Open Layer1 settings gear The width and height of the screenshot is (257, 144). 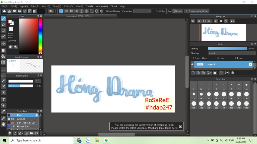250,64
